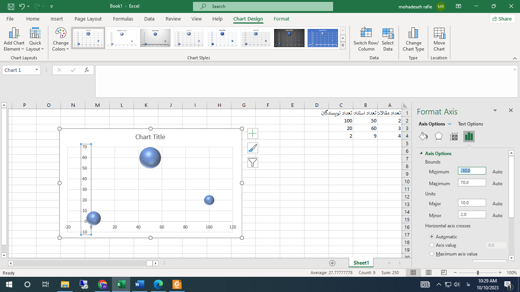This screenshot has height=292, width=520.
Task: Open Format Axis pane options arrow
Action: pos(495,110)
